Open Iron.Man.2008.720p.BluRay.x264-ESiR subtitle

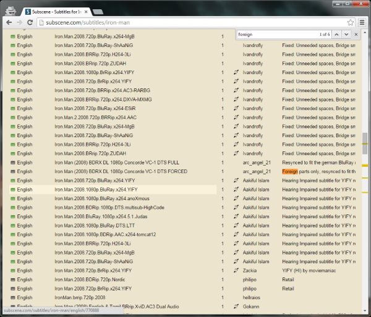[95, 108]
